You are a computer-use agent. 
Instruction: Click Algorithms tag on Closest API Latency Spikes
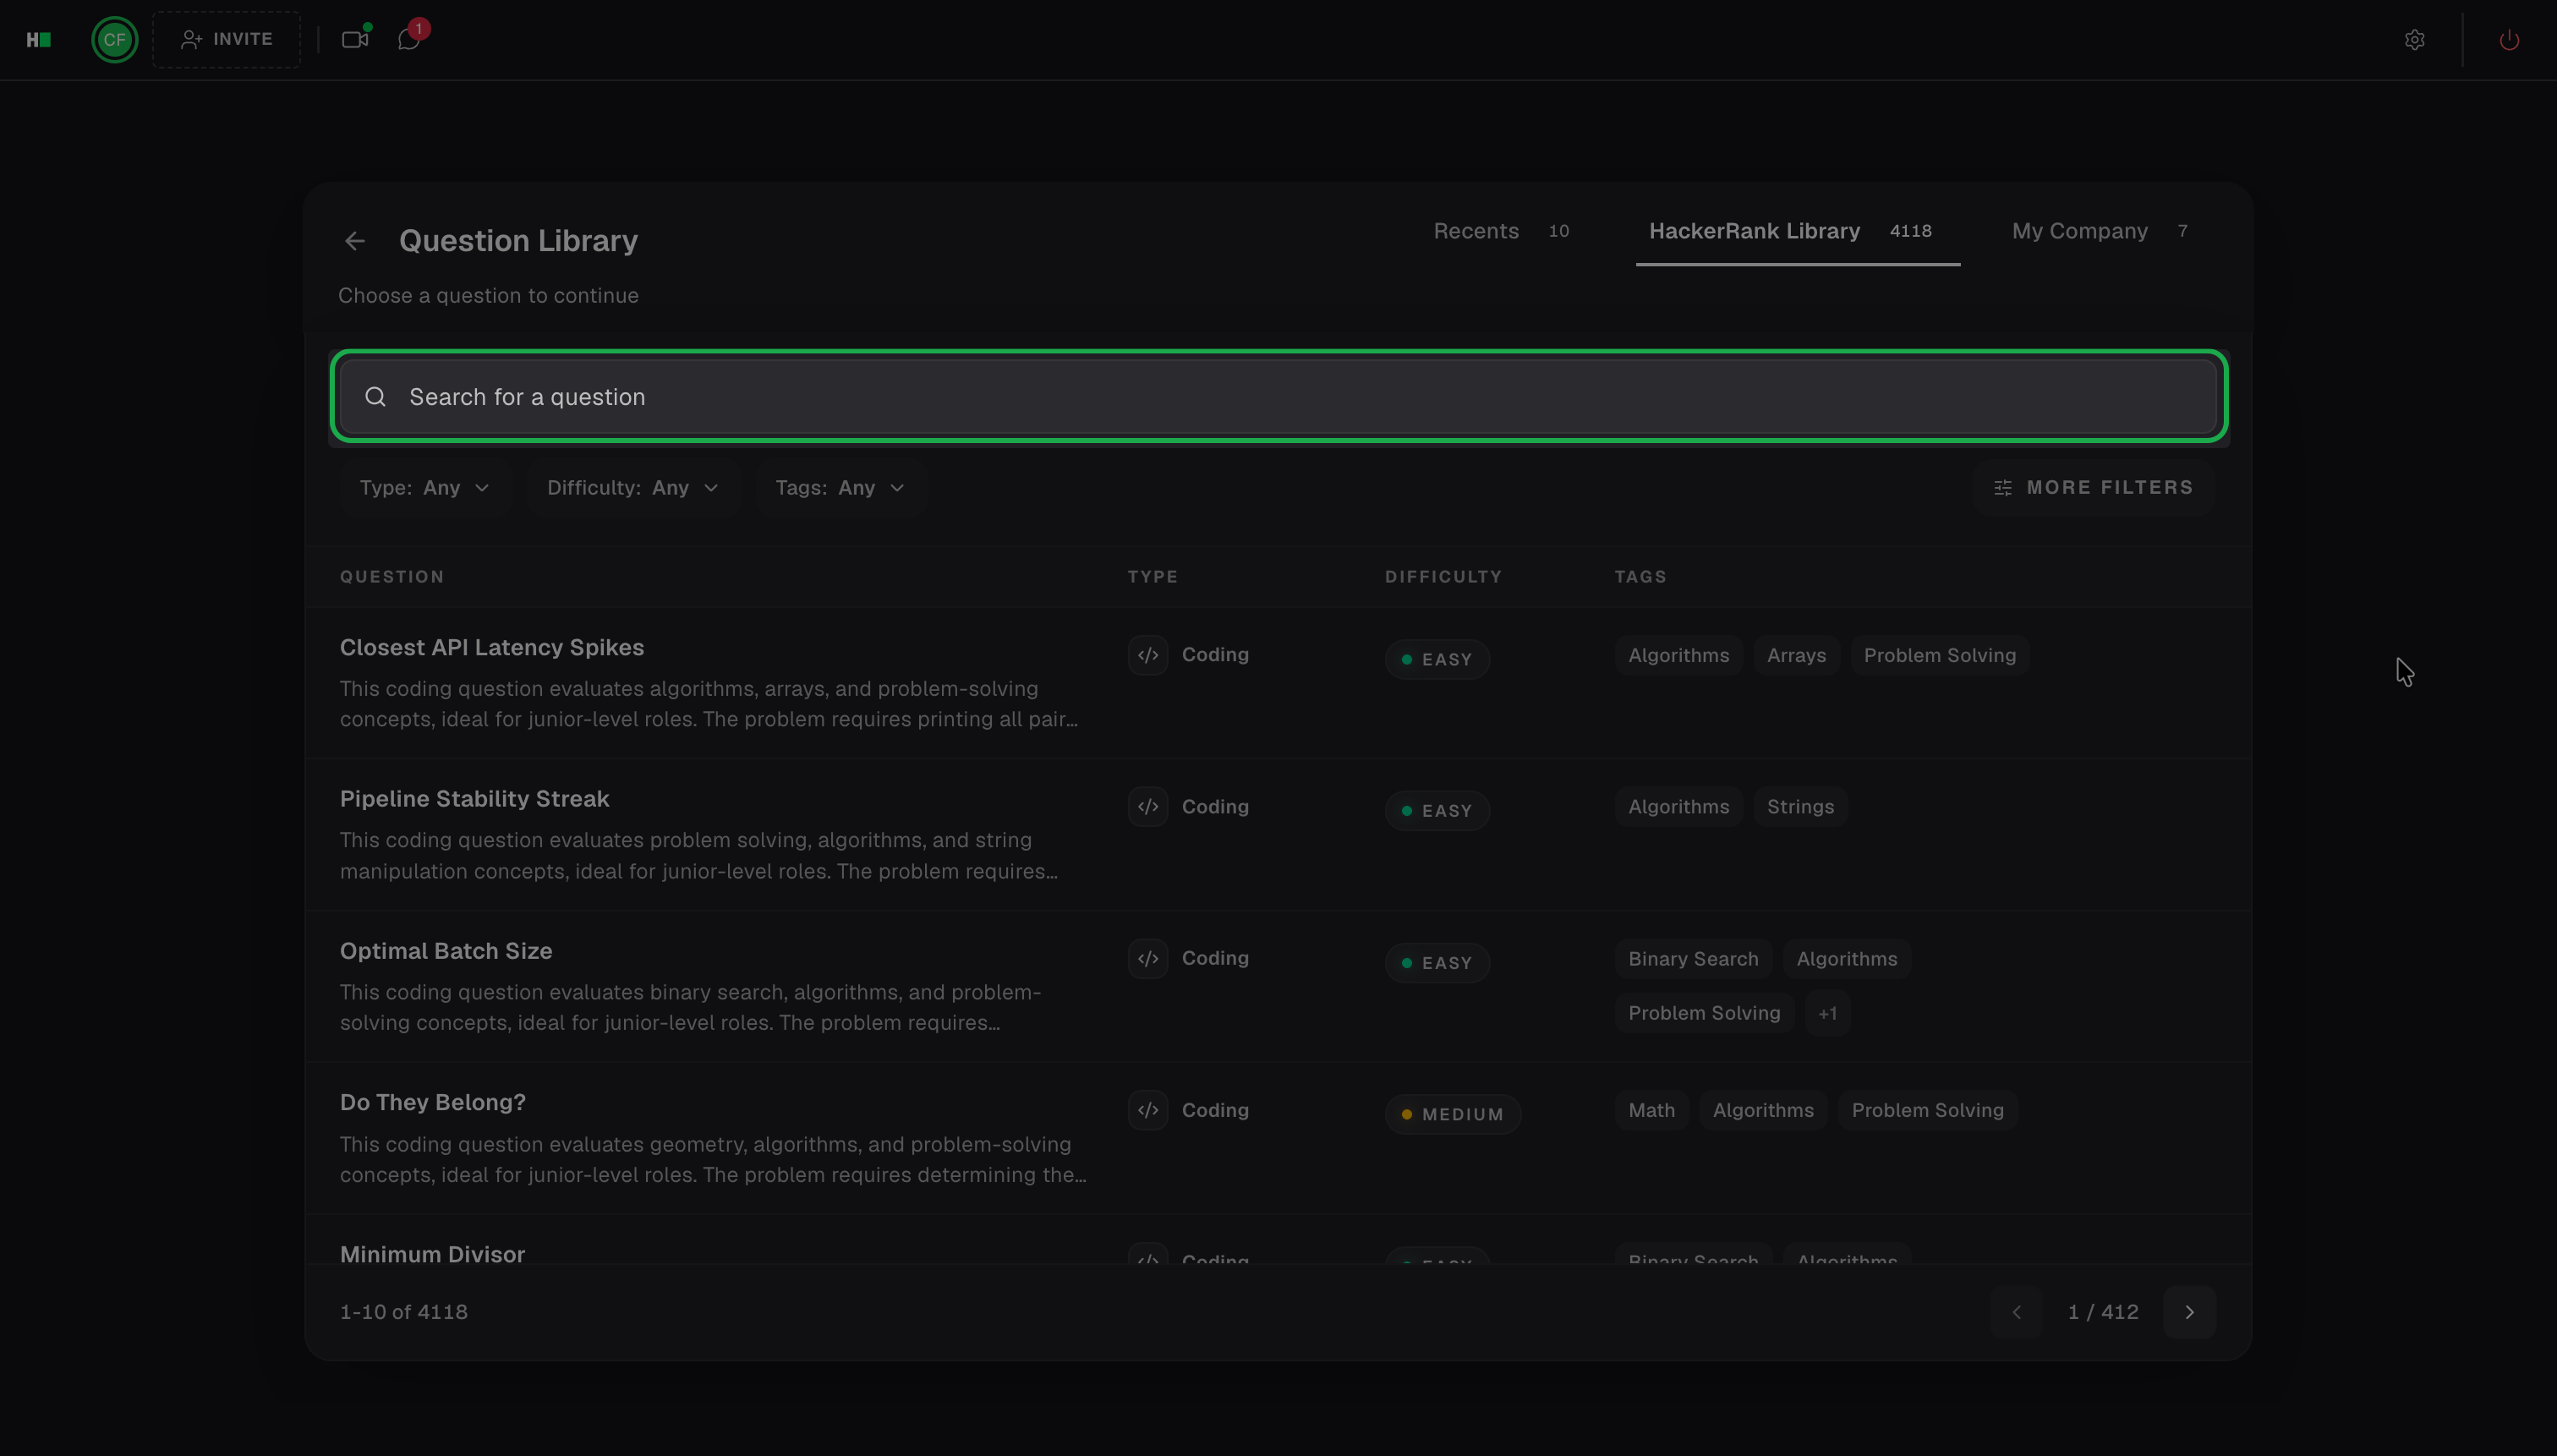(x=1678, y=656)
